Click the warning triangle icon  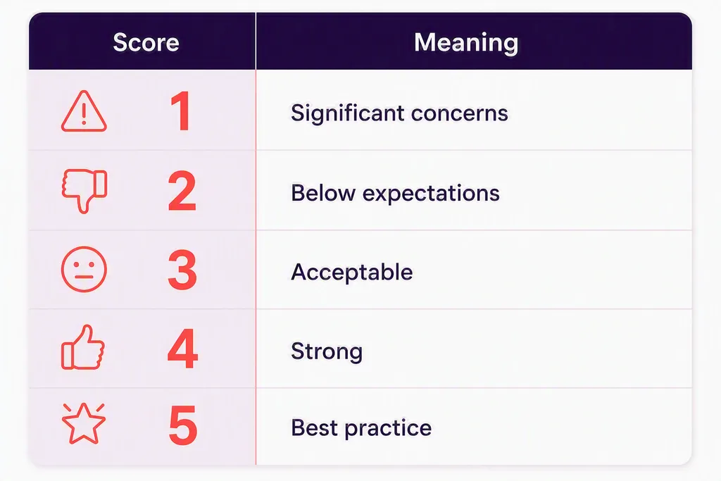point(84,111)
